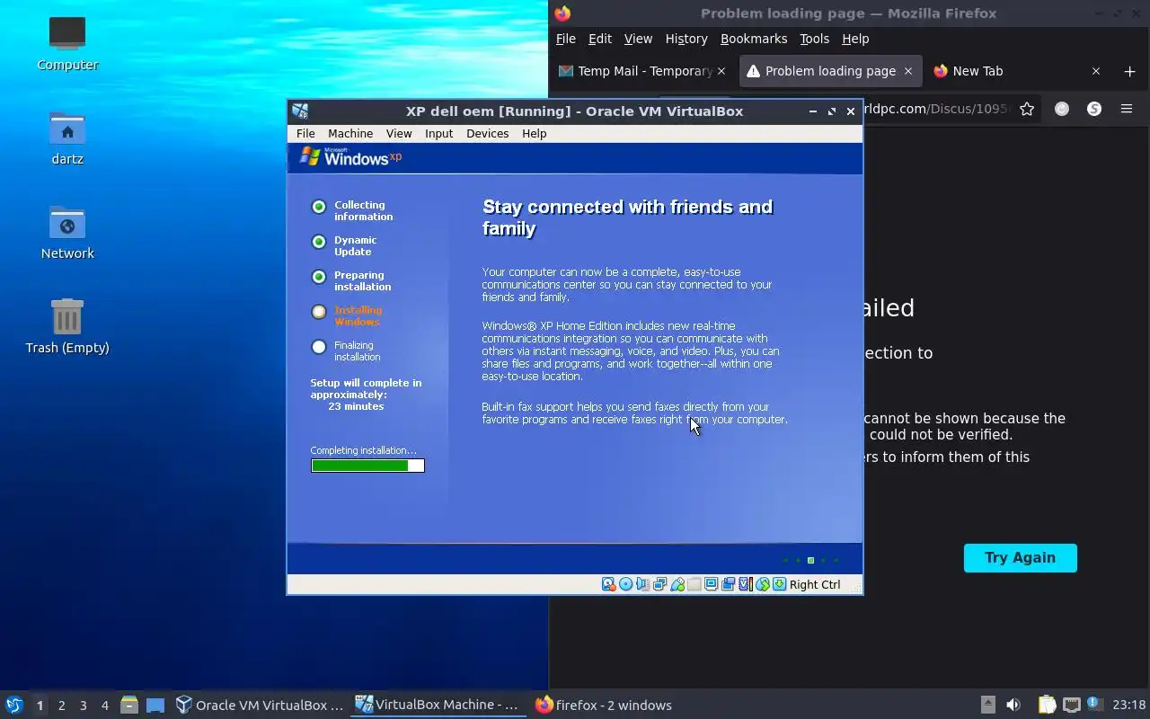This screenshot has height=719, width=1150.
Task: Click the update notifier icon in system tray
Action: pos(1093,705)
